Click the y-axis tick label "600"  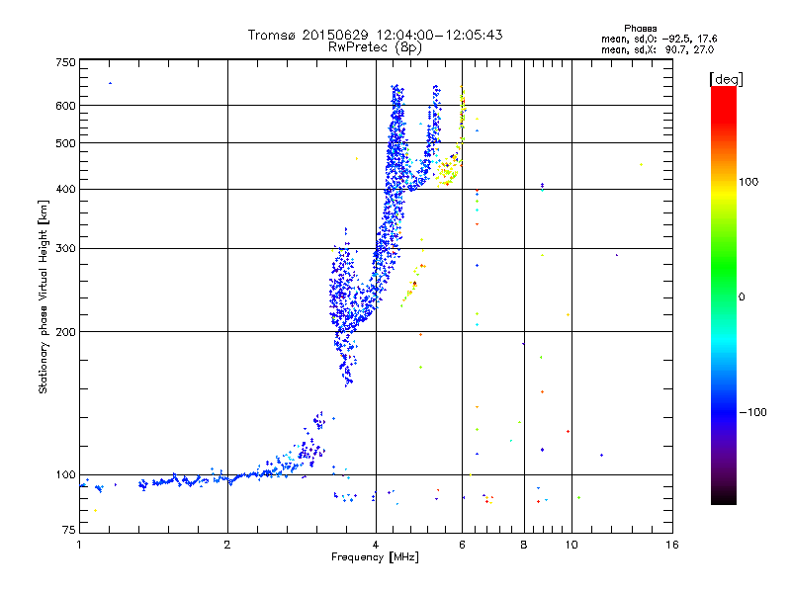click(66, 106)
